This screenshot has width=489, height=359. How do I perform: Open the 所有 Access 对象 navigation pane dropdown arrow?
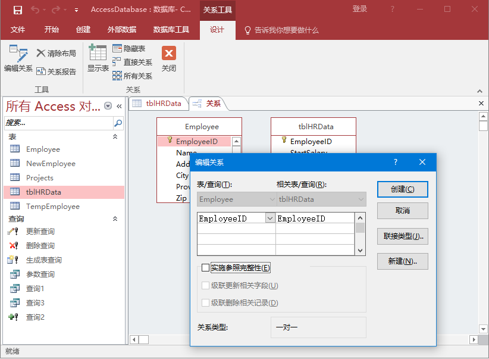tap(108, 106)
